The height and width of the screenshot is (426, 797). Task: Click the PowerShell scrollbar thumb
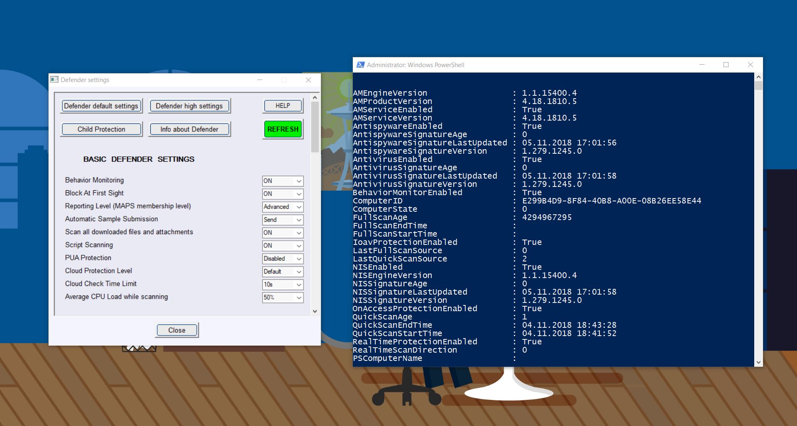(758, 85)
